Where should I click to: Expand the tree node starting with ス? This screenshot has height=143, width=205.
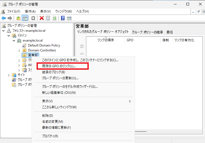click(x=19, y=70)
